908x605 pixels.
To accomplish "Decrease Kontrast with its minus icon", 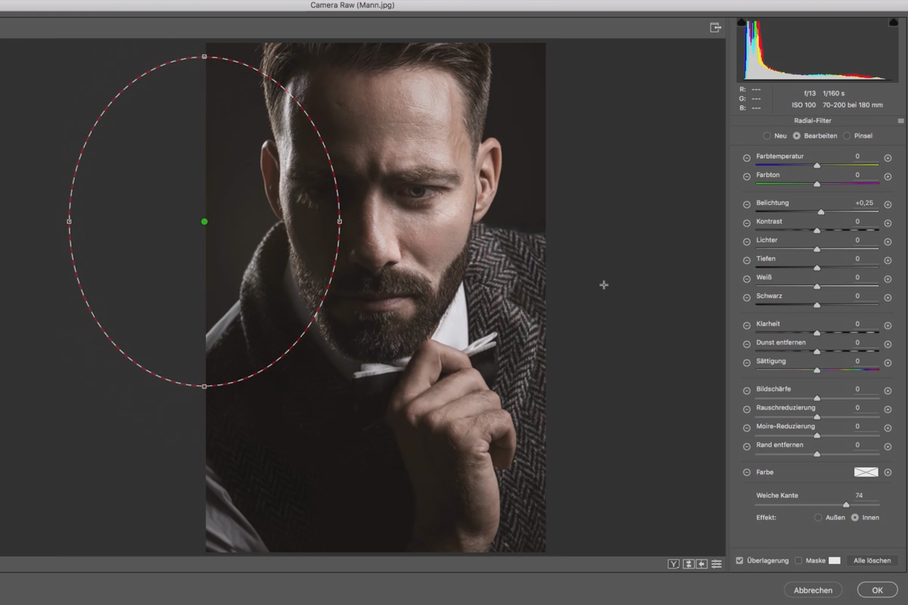I will pos(746,223).
